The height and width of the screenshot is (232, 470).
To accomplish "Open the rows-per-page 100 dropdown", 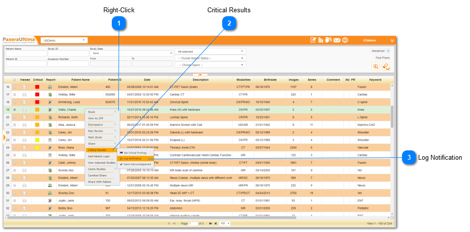I will point(225,223).
